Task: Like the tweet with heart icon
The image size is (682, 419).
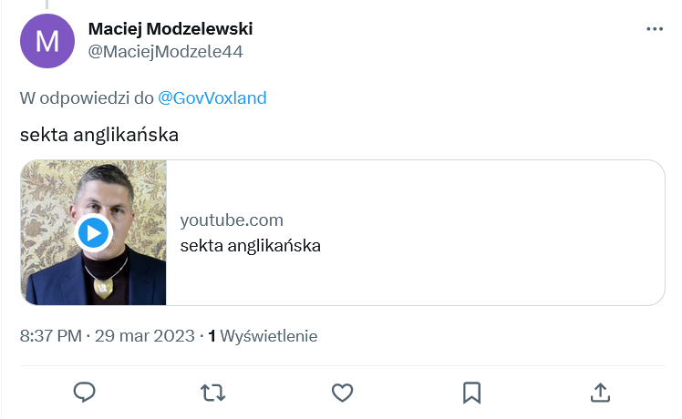Action: click(x=342, y=392)
